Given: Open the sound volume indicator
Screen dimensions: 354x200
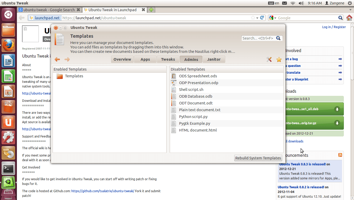Looking at the screenshot, I should (x=301, y=3).
